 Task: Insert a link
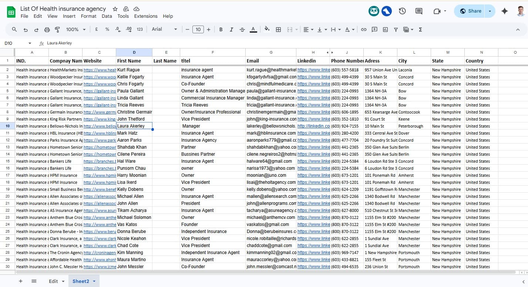(364, 30)
